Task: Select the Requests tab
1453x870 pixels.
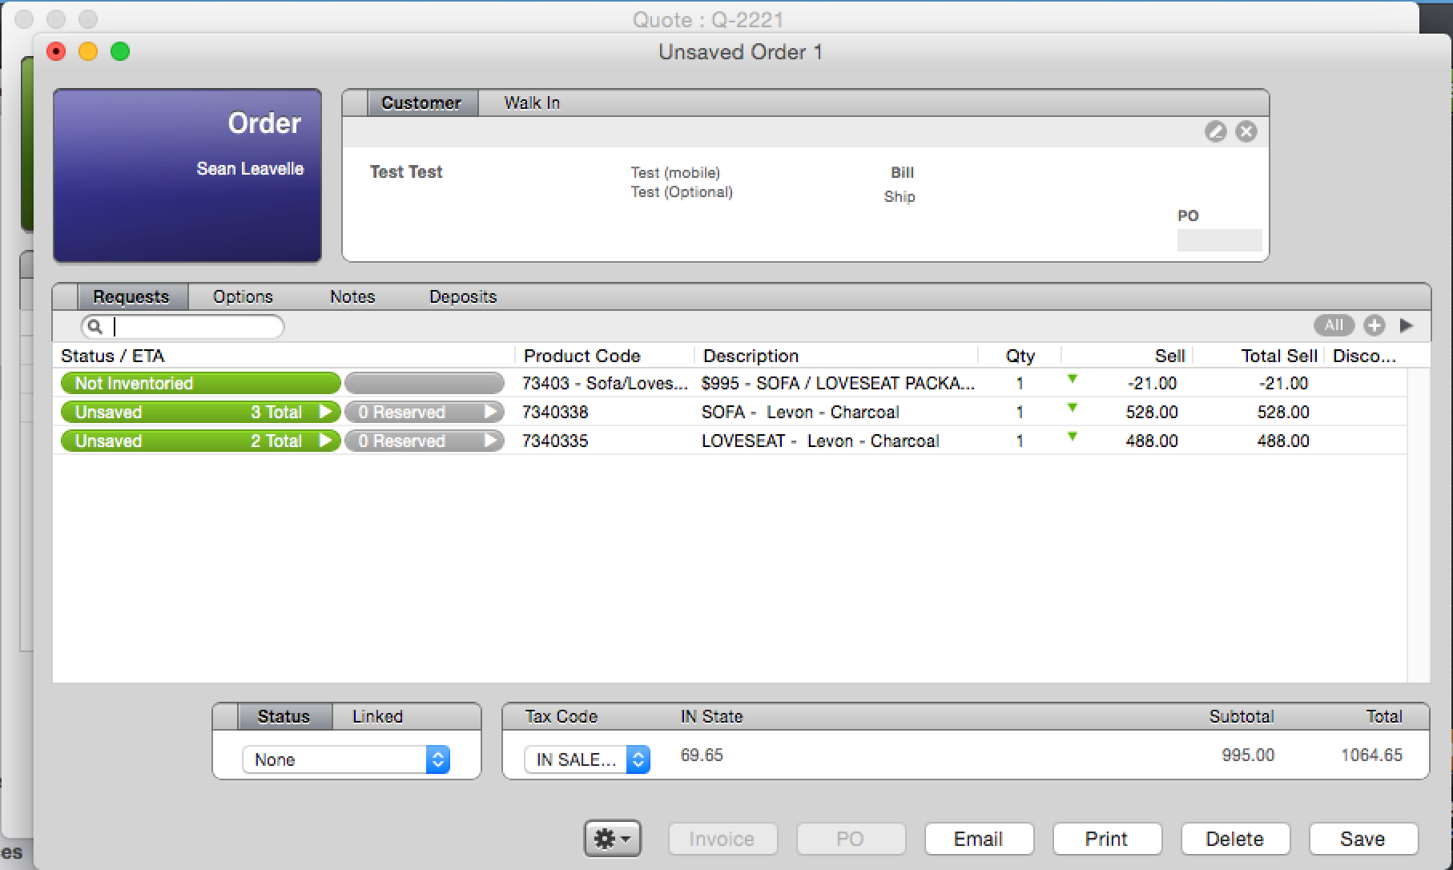Action: click(x=131, y=296)
